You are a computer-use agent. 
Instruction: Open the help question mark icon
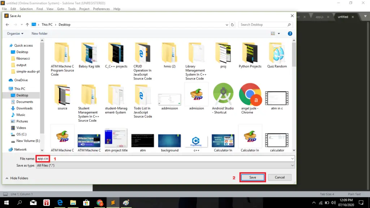coord(290,34)
